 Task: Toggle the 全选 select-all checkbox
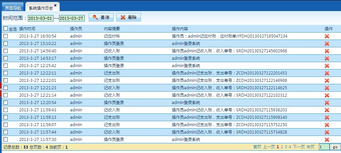click(5, 29)
